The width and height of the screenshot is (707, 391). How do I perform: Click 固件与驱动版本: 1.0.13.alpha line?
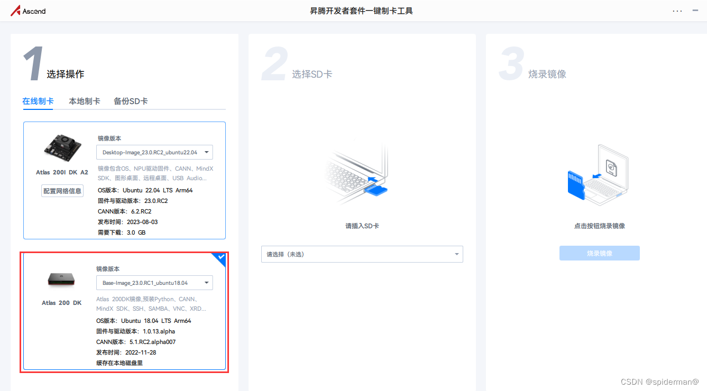(x=135, y=331)
